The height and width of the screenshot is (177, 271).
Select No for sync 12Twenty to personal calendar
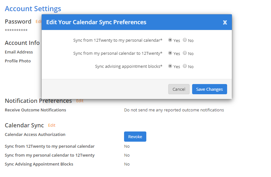tap(185, 40)
